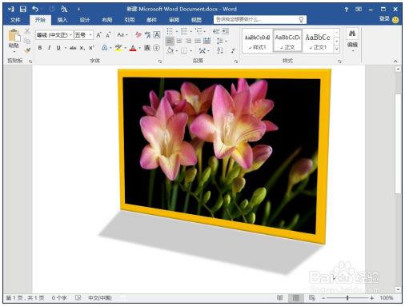This screenshot has height=306, width=405.
Task: Toggle superscript formatting
Action: click(91, 48)
